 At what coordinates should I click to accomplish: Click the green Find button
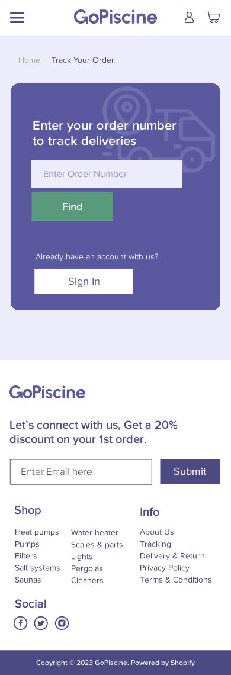point(72,207)
